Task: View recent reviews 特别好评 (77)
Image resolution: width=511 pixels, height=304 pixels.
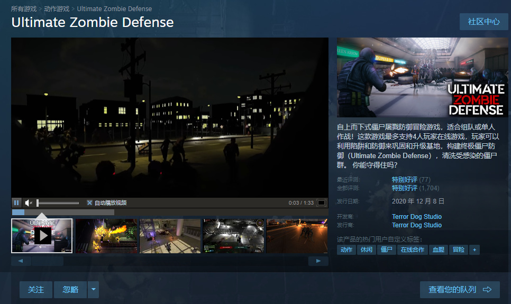Action: 411,180
